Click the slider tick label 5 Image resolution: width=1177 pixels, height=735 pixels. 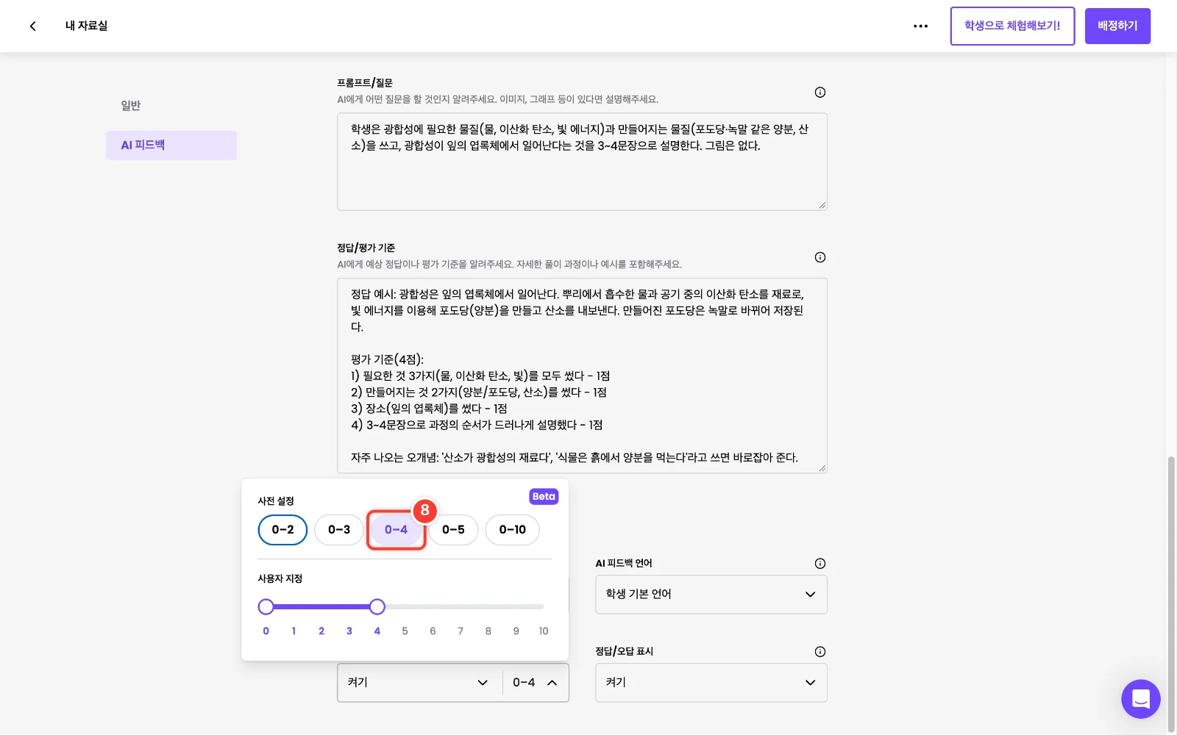pos(405,631)
